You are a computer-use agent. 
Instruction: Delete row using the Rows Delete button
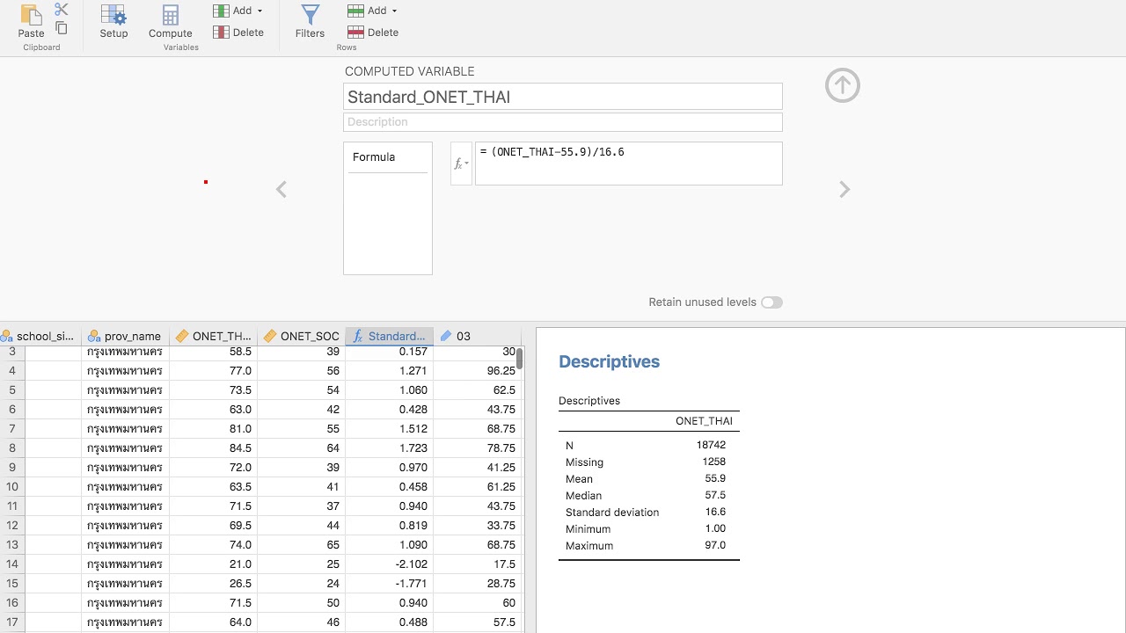click(x=373, y=33)
